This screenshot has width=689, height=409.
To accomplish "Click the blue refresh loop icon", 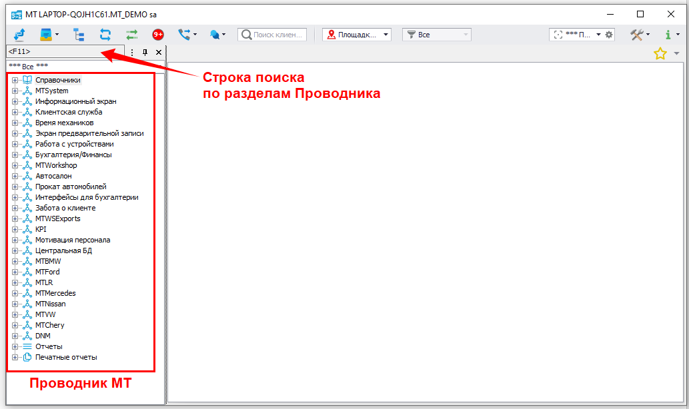I will (105, 34).
